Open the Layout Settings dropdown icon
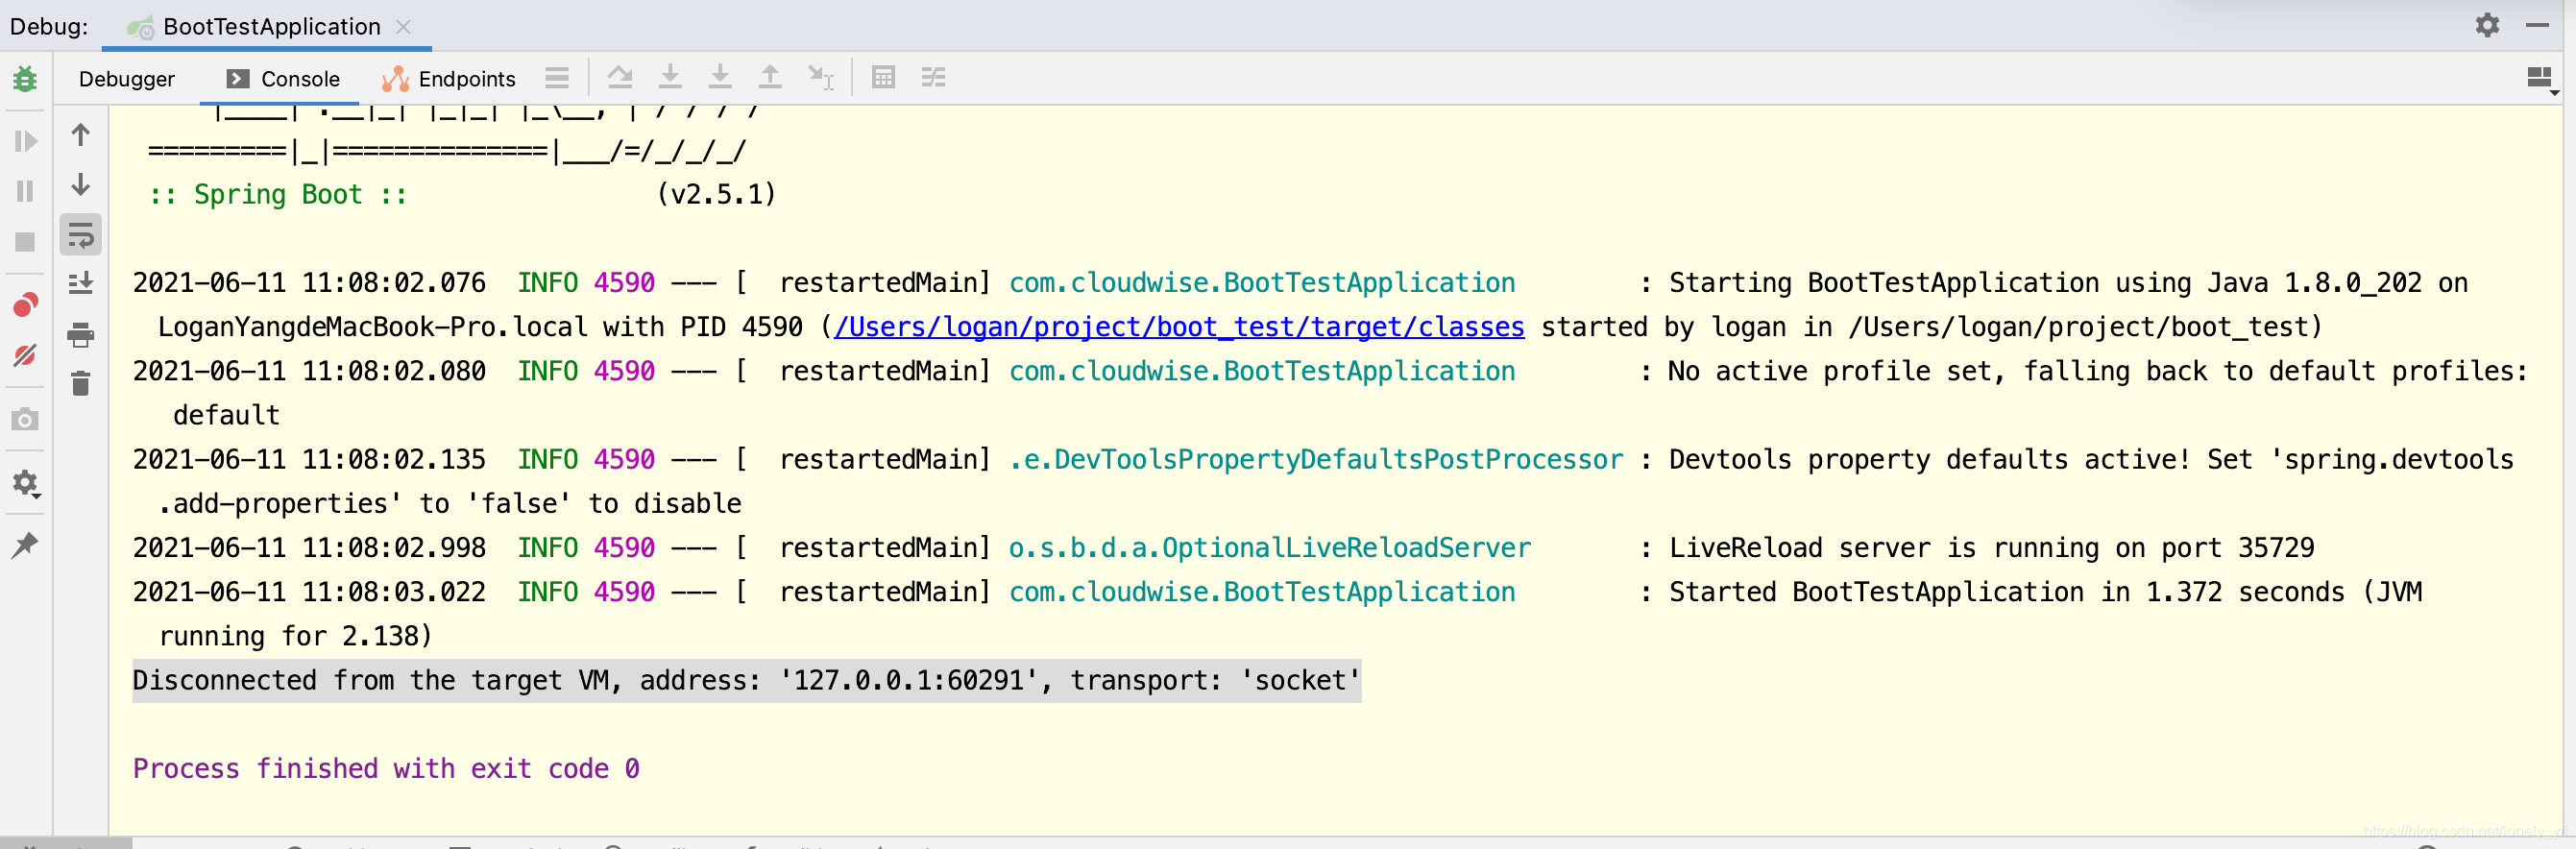The height and width of the screenshot is (849, 2576). click(x=2541, y=79)
